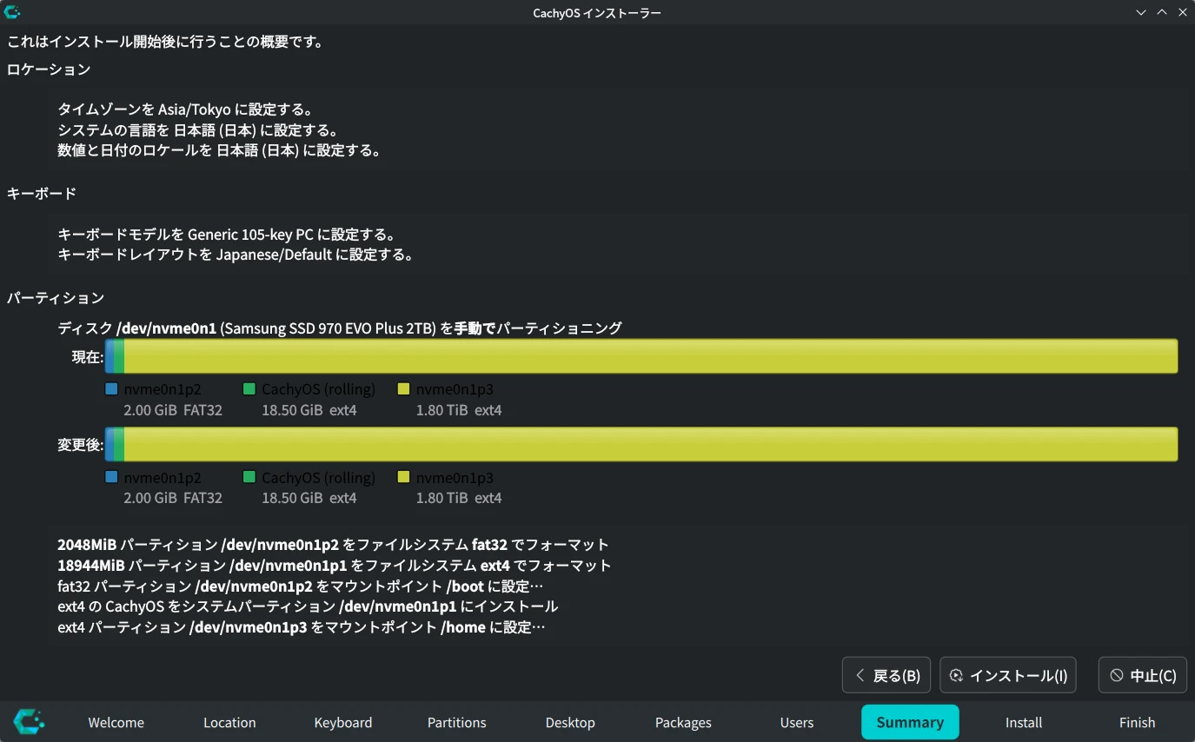Click the green CachyOS legend square under current layout

coord(249,389)
